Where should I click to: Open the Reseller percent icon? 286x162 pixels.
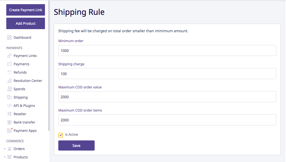point(9,114)
